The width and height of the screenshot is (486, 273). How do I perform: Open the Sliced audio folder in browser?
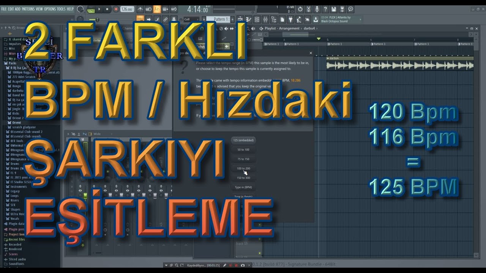point(15,259)
